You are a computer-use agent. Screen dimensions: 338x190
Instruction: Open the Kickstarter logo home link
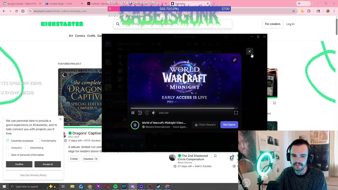point(62,24)
